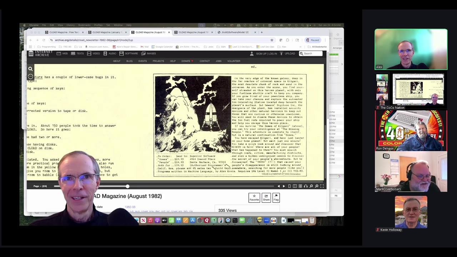Open Trash in the Dock
Screen dimensions: 457x257
tap(312, 221)
